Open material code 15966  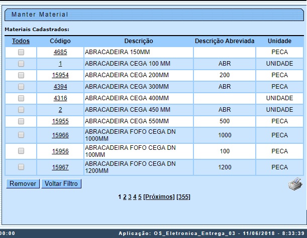click(60, 135)
